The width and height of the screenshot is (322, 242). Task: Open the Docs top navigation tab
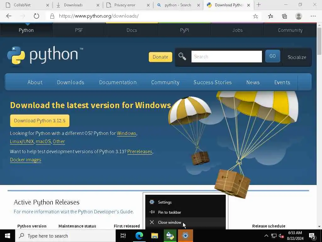[132, 30]
